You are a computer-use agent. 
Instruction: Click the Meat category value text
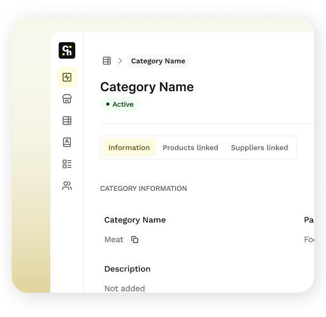[114, 240]
